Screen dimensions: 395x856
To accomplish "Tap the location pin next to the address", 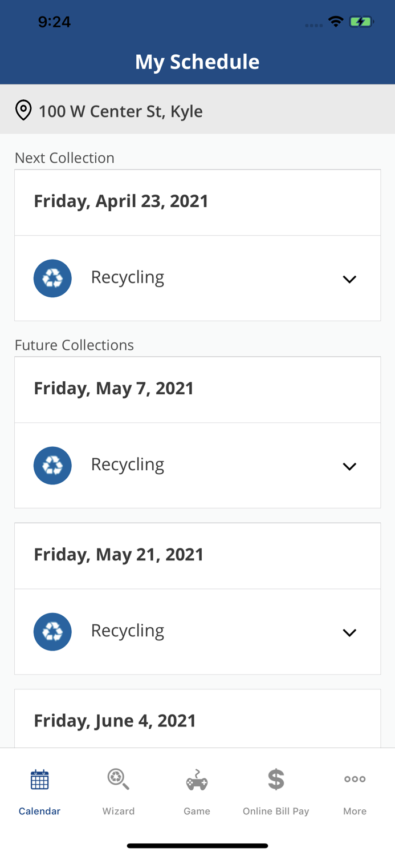I will (x=23, y=110).
